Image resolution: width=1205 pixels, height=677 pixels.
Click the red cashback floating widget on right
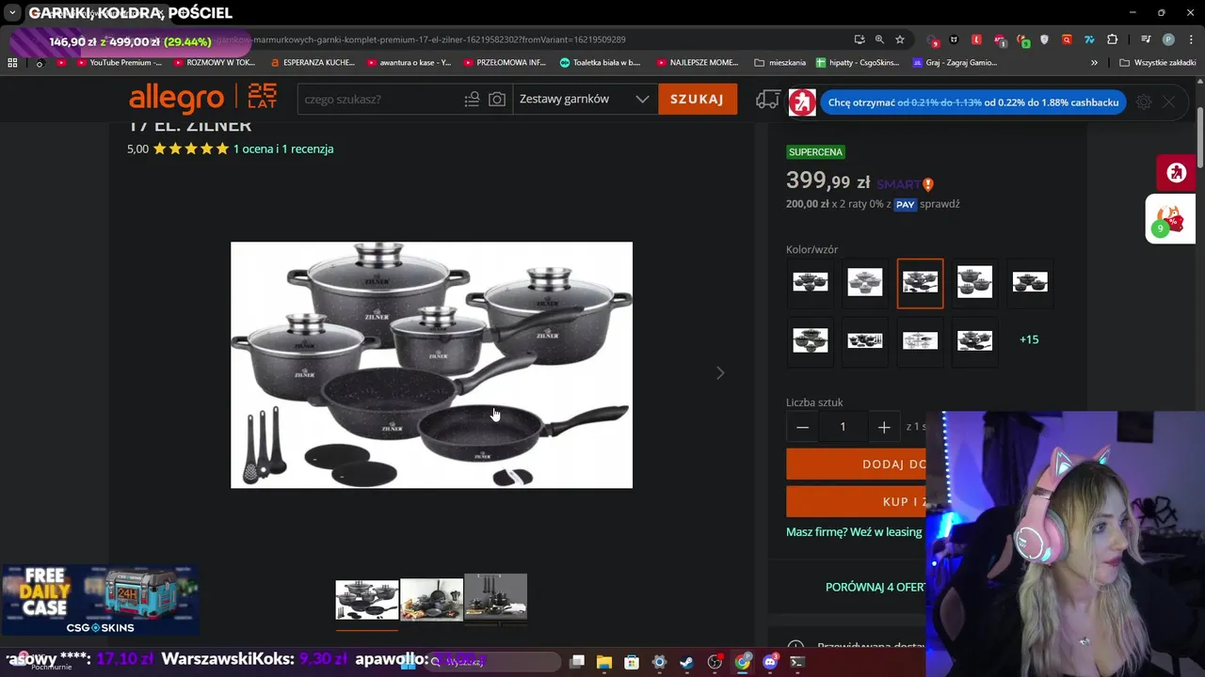[1176, 173]
